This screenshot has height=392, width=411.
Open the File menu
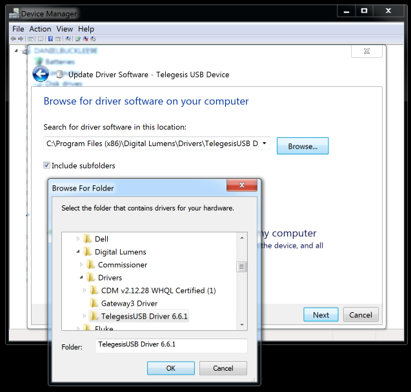(x=18, y=29)
